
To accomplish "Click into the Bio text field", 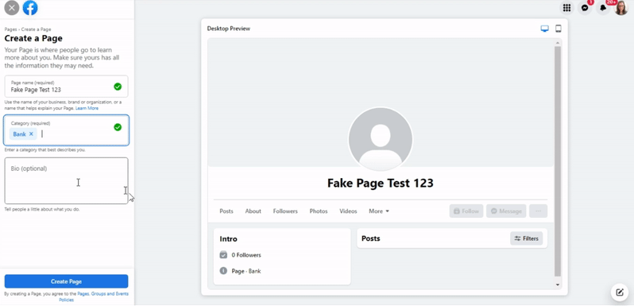I will click(x=66, y=181).
